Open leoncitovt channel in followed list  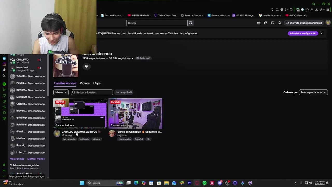click(x=28, y=69)
